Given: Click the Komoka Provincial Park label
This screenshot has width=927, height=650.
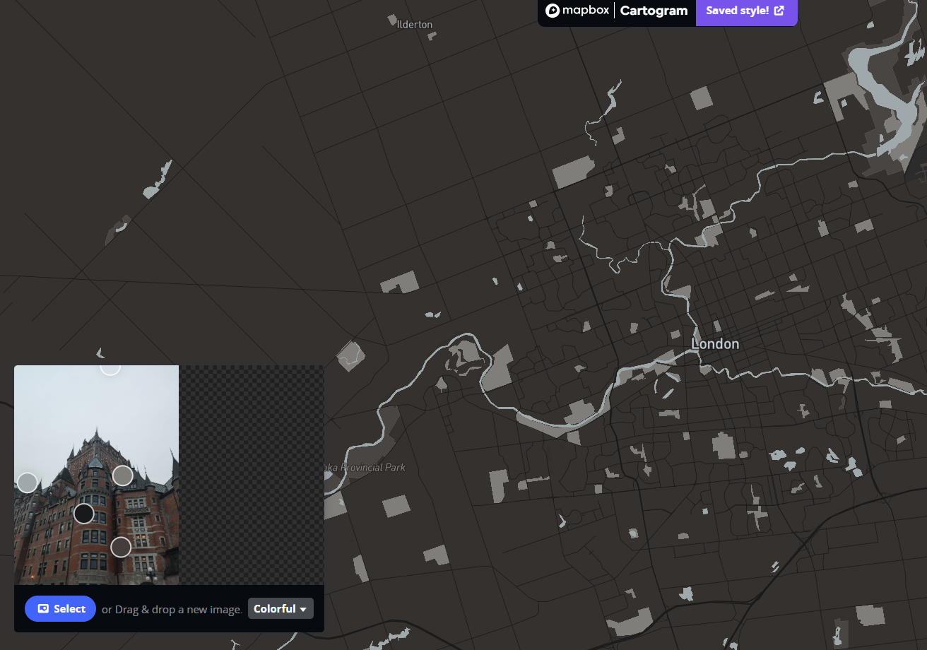Looking at the screenshot, I should pos(364,467).
